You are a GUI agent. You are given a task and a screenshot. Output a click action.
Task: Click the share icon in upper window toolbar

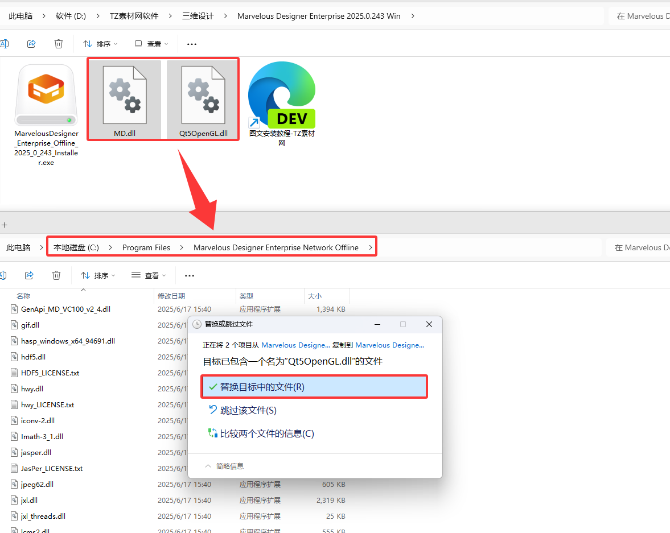pyautogui.click(x=31, y=44)
